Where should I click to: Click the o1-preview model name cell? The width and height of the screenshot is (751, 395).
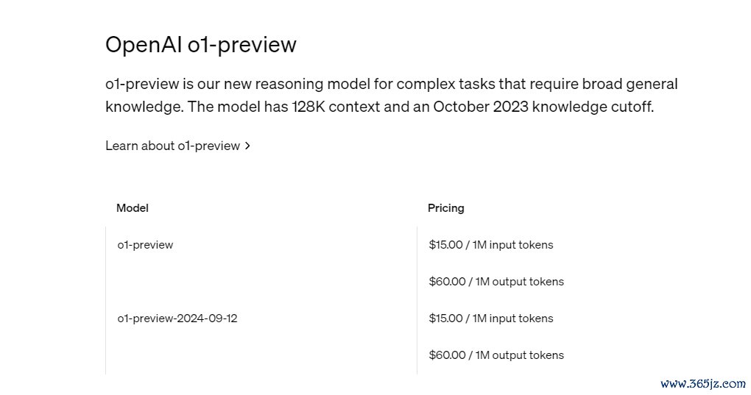pos(145,245)
